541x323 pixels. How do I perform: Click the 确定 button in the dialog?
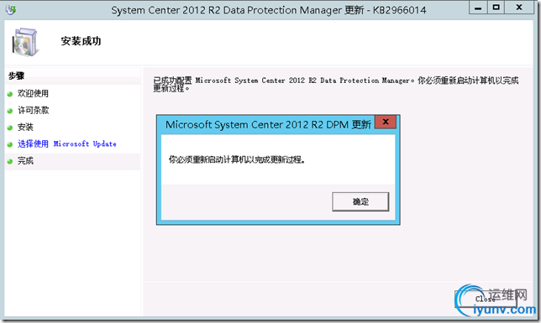point(360,201)
